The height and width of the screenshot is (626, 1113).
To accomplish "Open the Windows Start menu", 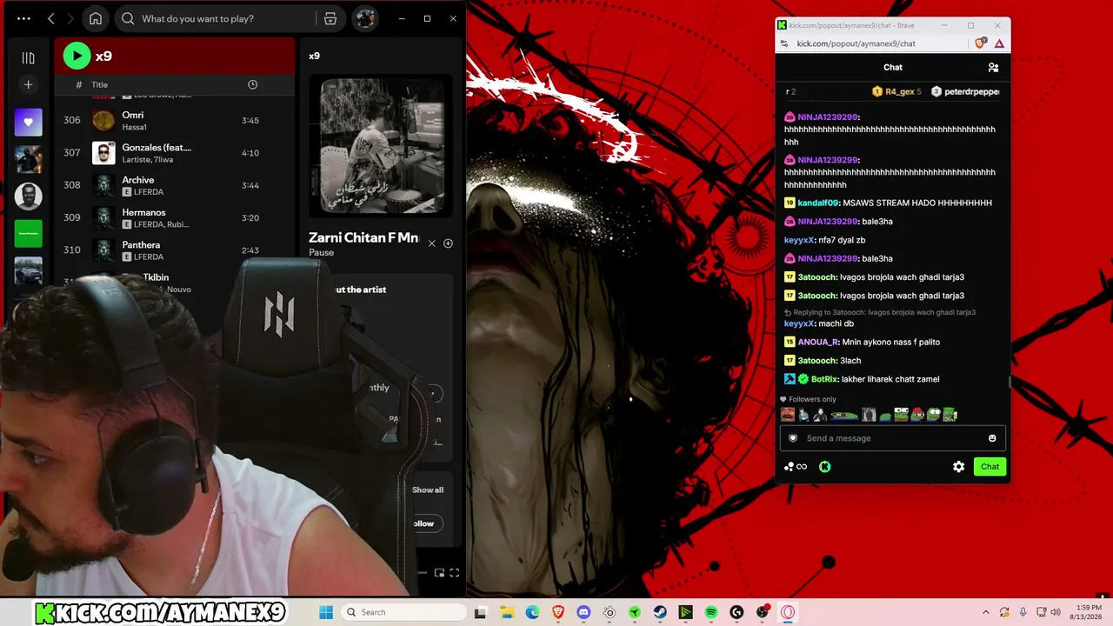I will pyautogui.click(x=326, y=612).
